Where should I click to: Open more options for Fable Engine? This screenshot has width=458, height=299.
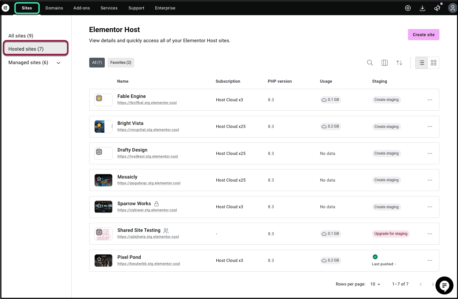click(x=430, y=100)
